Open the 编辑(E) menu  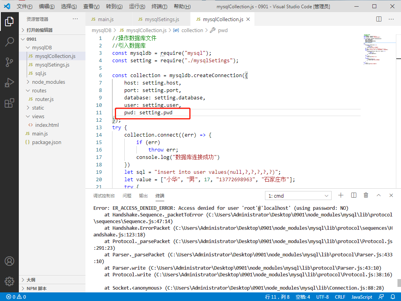pyautogui.click(x=47, y=6)
